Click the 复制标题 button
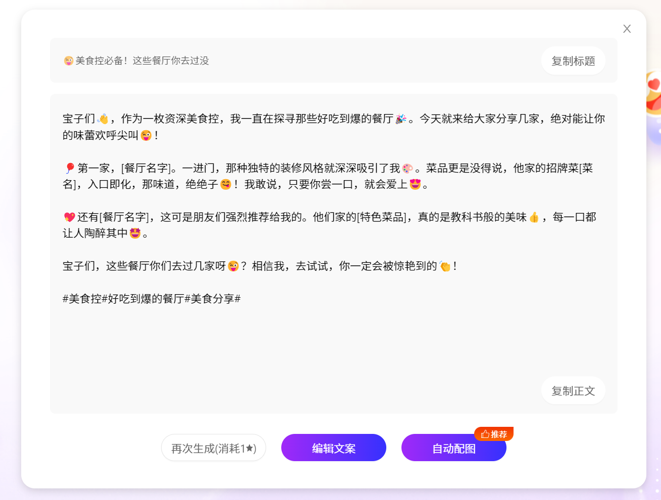The height and width of the screenshot is (500, 661). 573,61
